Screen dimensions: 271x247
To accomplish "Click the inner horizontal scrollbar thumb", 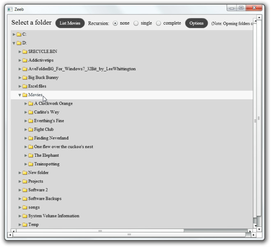I will 100,231.
